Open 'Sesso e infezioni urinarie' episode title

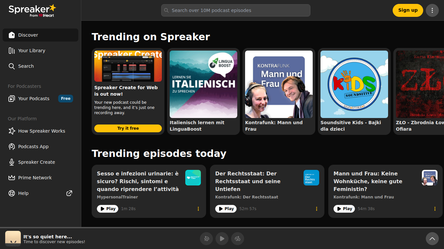138,181
